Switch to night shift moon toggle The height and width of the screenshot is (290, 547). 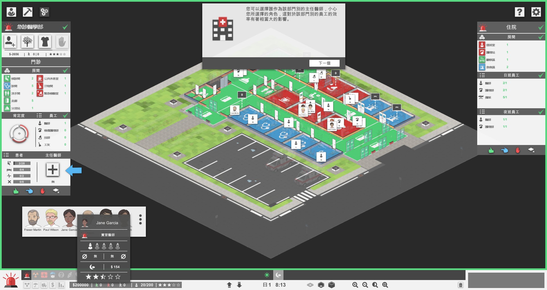pyautogui.click(x=278, y=275)
